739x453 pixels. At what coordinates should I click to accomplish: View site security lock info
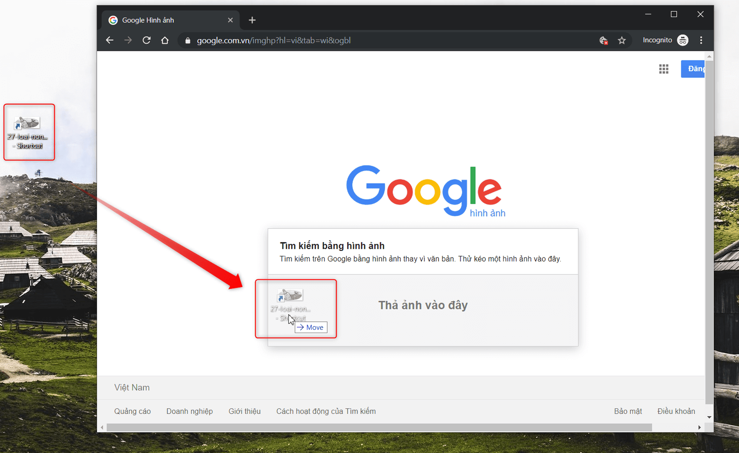[x=188, y=41]
